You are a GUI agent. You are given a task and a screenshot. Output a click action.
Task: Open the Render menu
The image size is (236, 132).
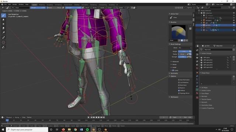pyautogui.click(x=15, y=4)
